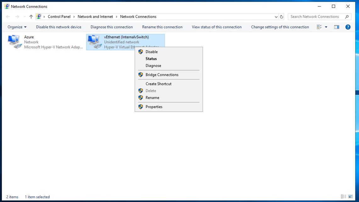Expand the address bar history dropdown

point(276,16)
